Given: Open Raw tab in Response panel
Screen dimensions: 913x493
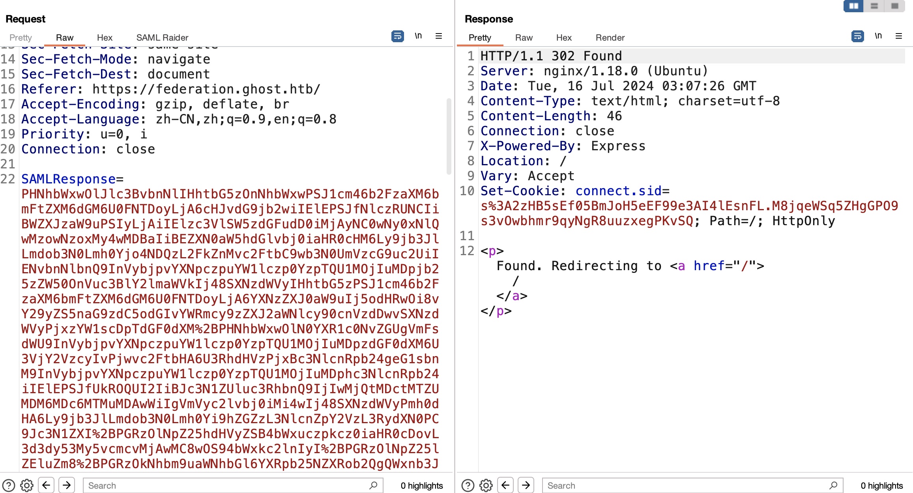Looking at the screenshot, I should click(x=524, y=37).
